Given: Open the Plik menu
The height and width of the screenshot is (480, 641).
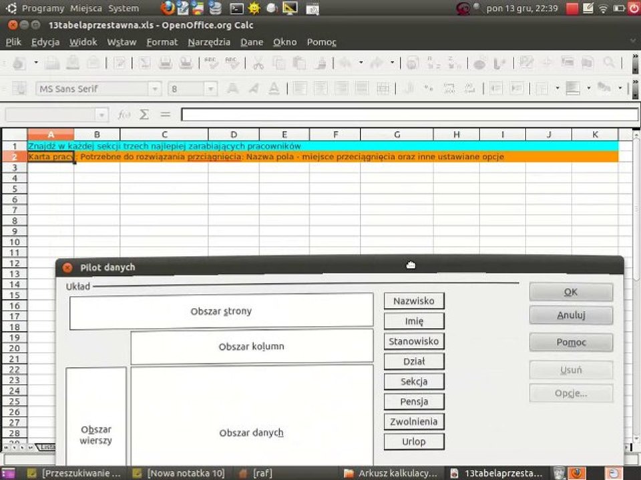Looking at the screenshot, I should pyautogui.click(x=13, y=42).
